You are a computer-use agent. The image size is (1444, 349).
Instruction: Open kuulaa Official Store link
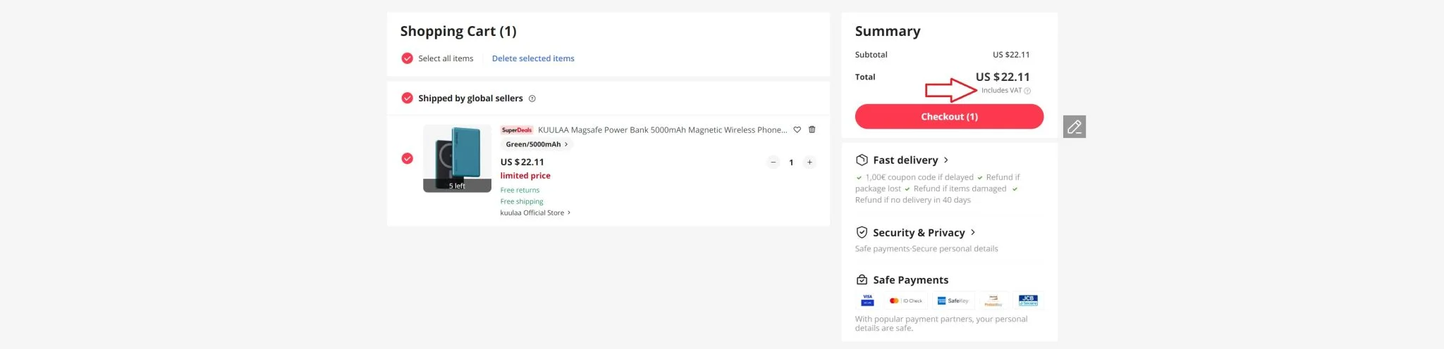(x=534, y=212)
